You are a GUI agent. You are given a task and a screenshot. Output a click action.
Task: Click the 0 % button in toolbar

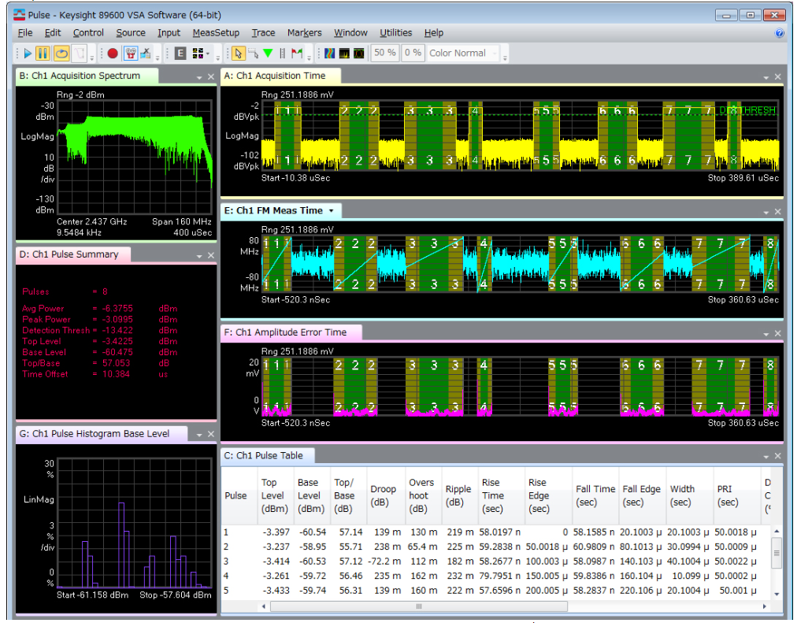pyautogui.click(x=413, y=54)
